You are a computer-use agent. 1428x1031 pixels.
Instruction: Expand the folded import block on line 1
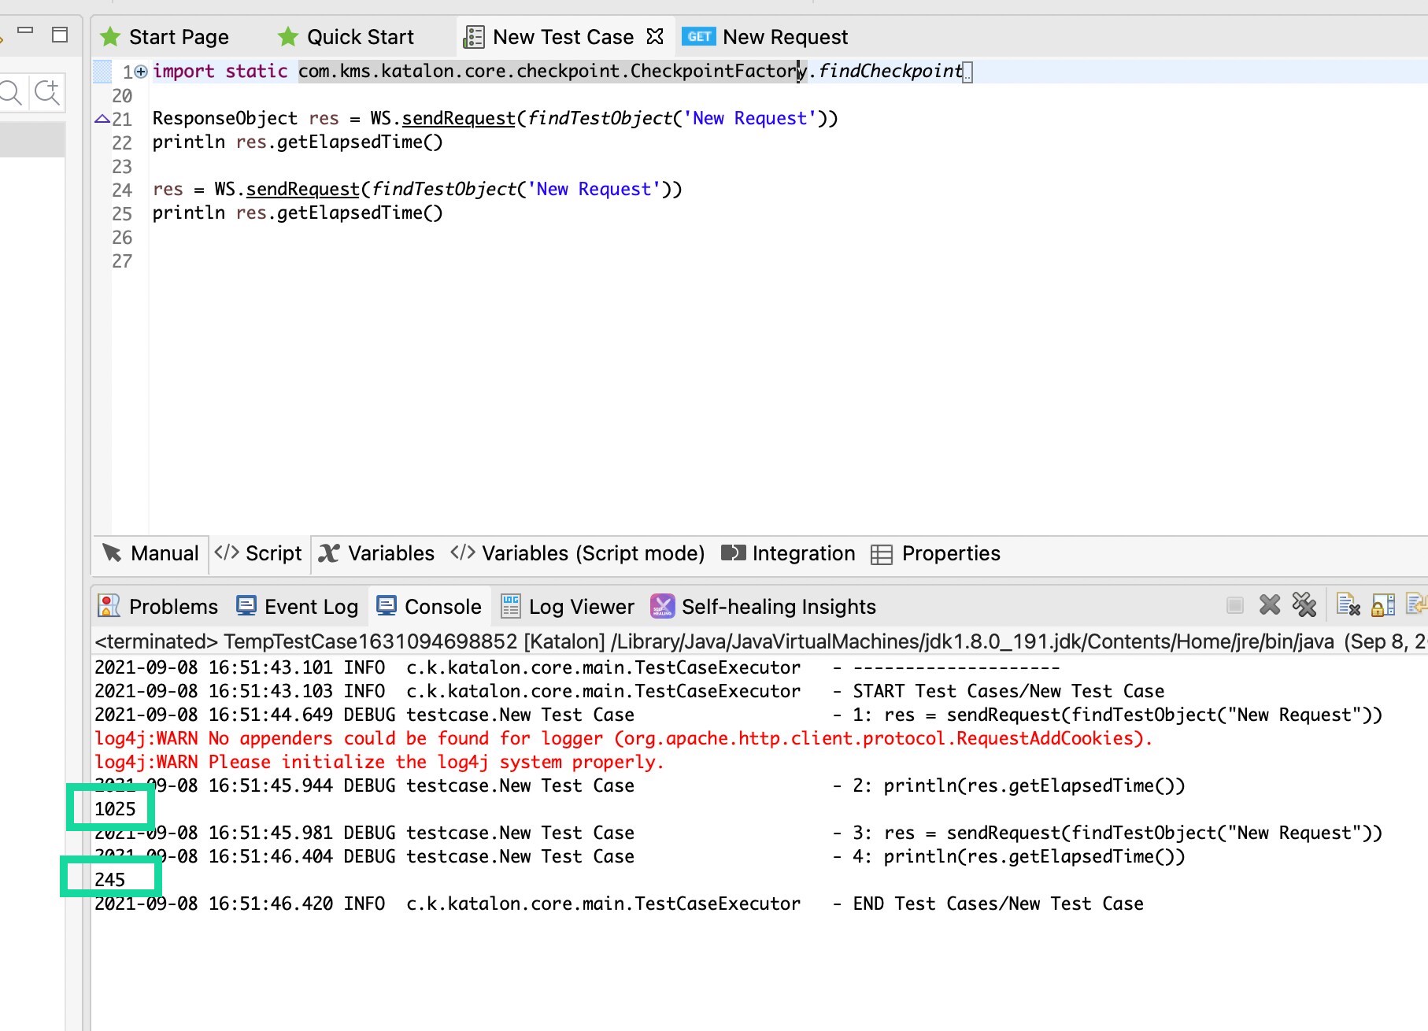[x=141, y=72]
